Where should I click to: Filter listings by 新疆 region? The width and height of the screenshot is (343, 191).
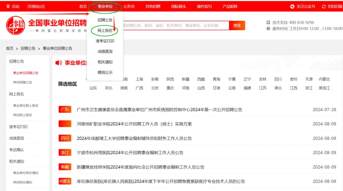[x=186, y=79]
